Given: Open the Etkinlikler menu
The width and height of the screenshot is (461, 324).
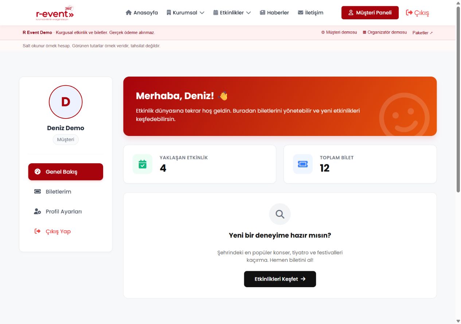Looking at the screenshot, I should coord(232,12).
